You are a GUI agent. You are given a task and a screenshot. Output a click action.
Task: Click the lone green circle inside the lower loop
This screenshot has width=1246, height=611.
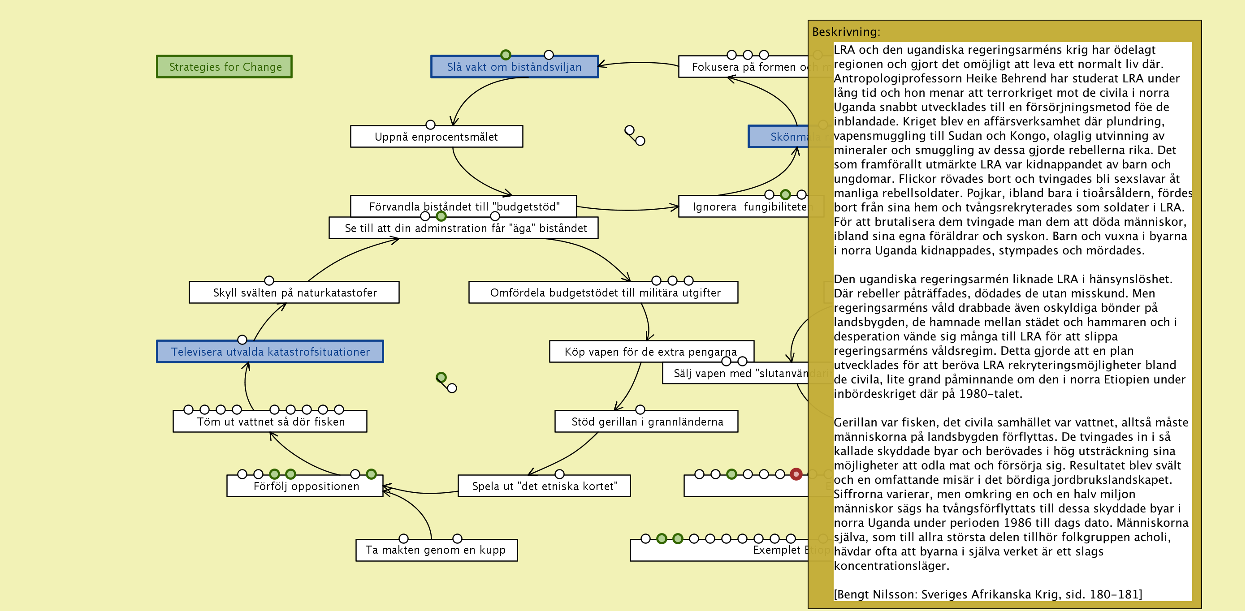441,378
